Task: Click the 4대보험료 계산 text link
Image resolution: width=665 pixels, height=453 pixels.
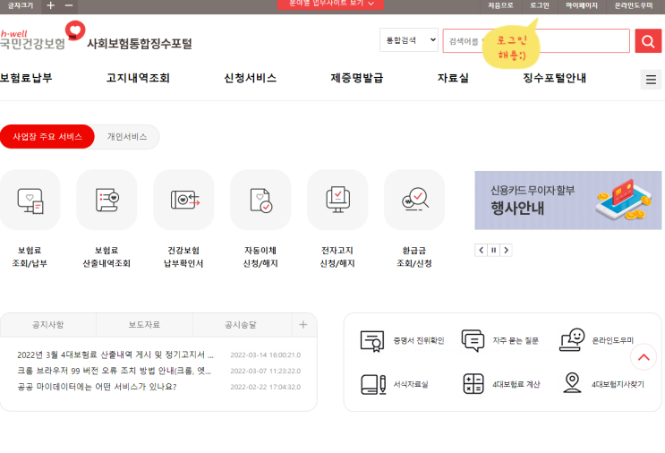Action: pyautogui.click(x=516, y=384)
